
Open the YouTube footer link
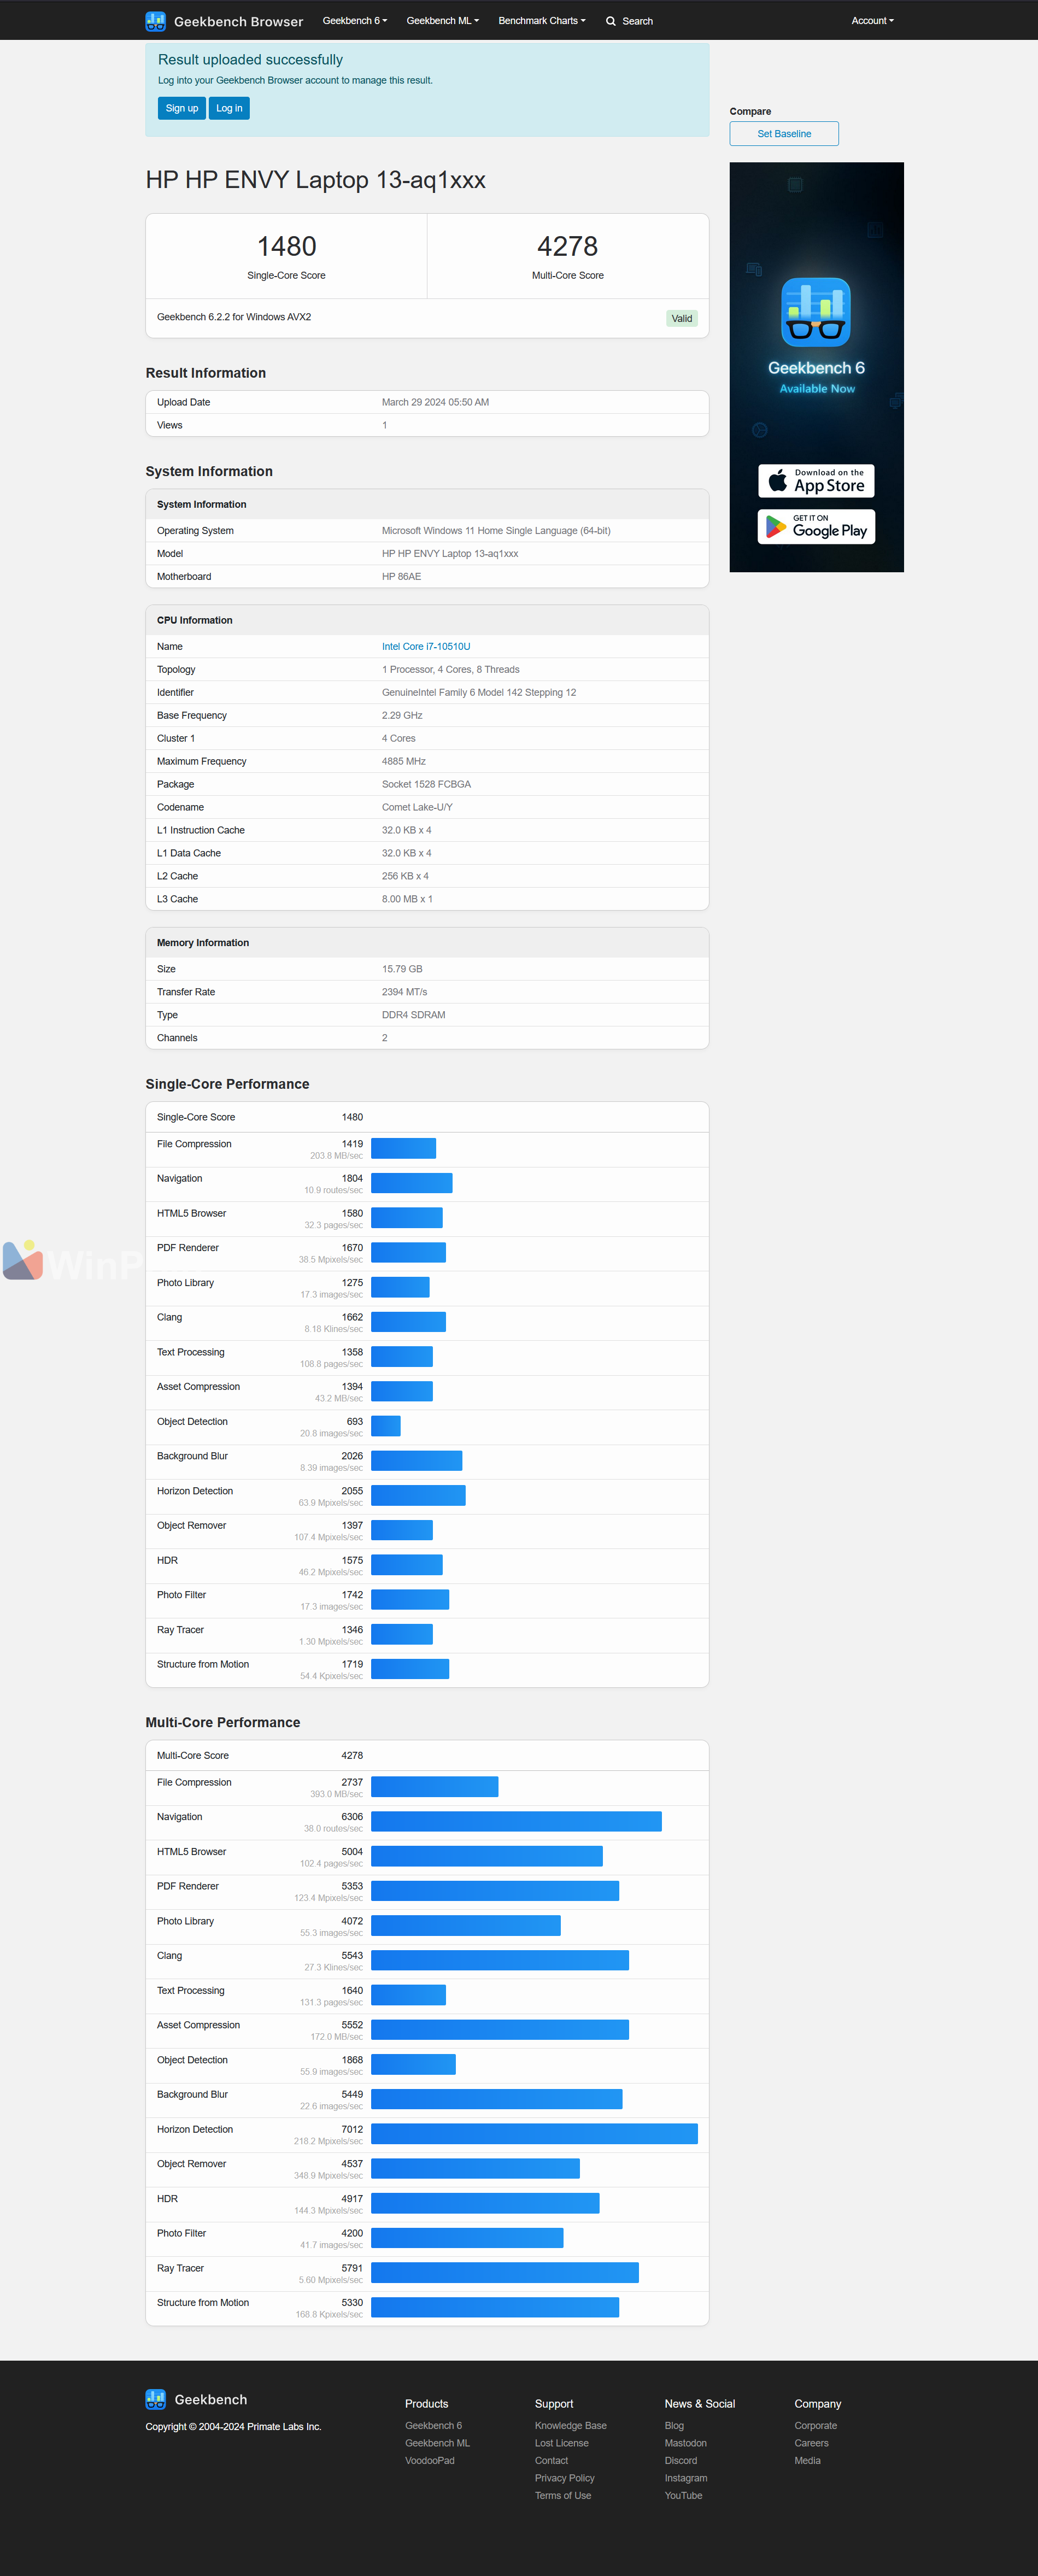pyautogui.click(x=683, y=2496)
